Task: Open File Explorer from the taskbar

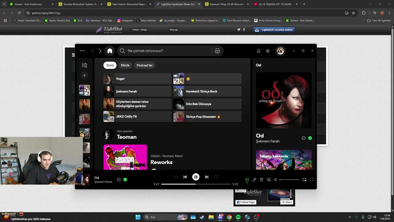Action: (x=211, y=217)
